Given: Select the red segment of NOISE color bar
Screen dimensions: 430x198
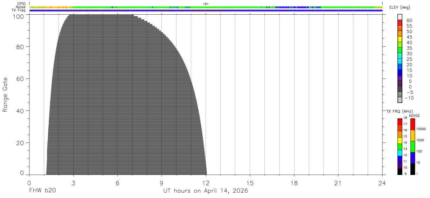Looking at the screenshot, I should coord(412,124).
